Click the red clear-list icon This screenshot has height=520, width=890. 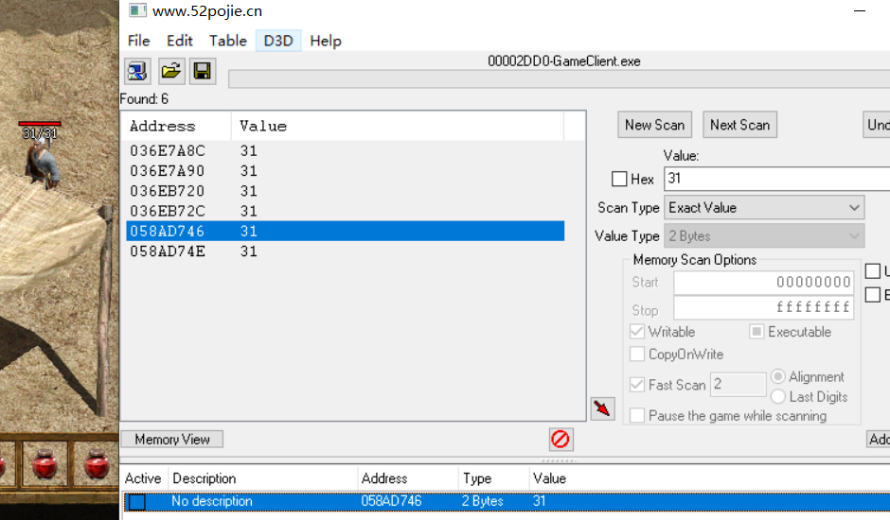pyautogui.click(x=561, y=439)
